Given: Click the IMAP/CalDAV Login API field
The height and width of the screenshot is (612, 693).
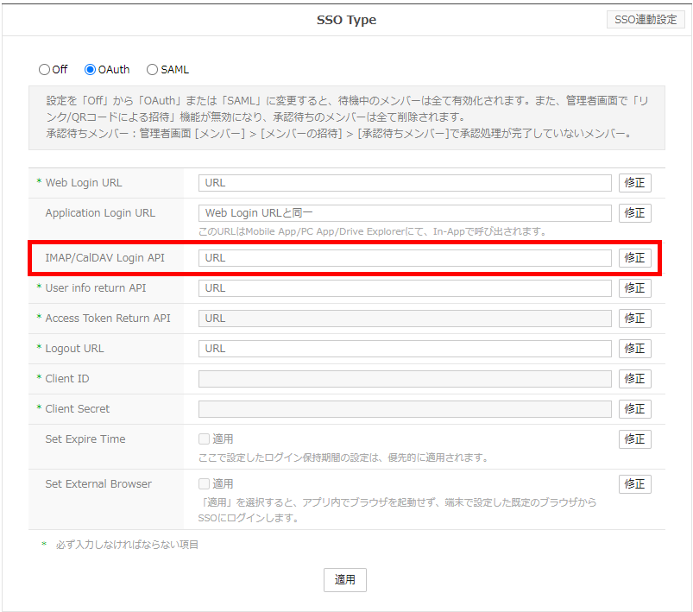Looking at the screenshot, I should (x=405, y=258).
